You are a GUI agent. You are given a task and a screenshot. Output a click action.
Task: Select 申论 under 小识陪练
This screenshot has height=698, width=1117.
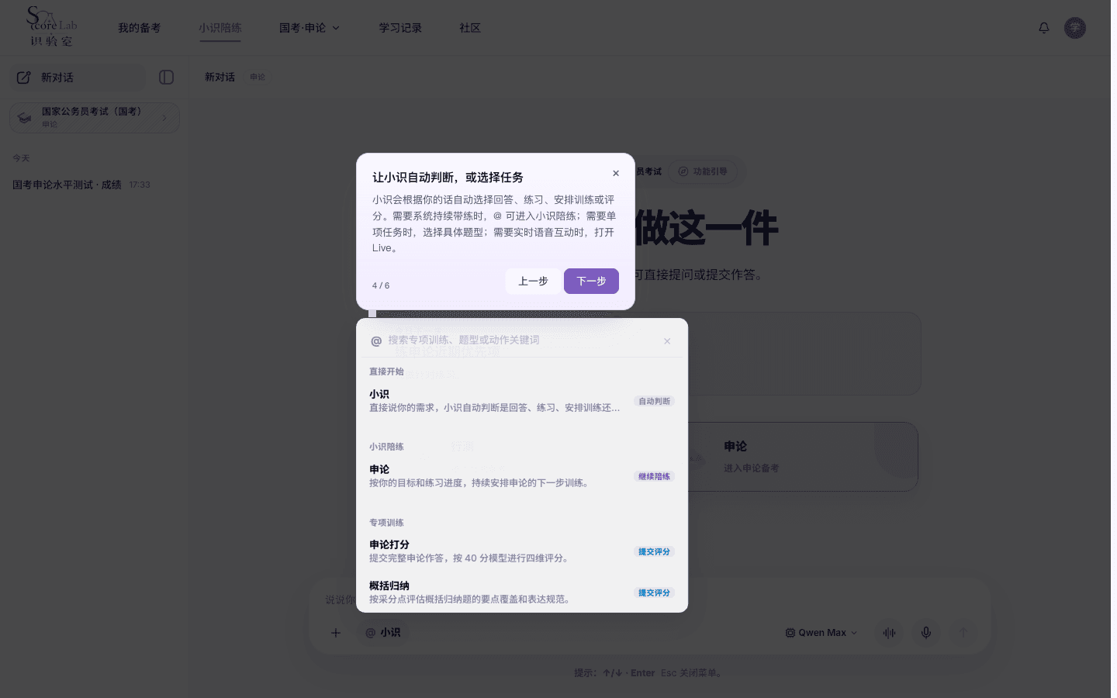click(522, 476)
